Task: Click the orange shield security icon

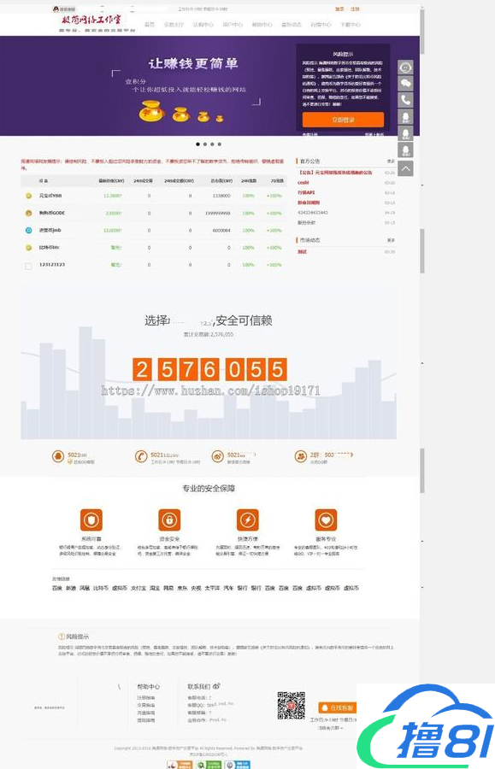Action: coord(91,520)
